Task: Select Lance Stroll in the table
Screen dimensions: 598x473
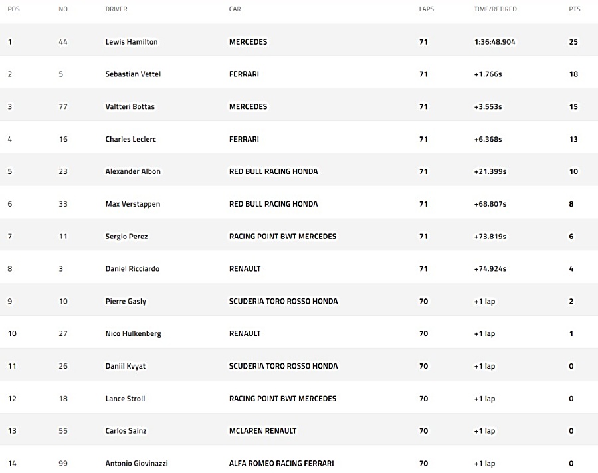Action: (125, 398)
